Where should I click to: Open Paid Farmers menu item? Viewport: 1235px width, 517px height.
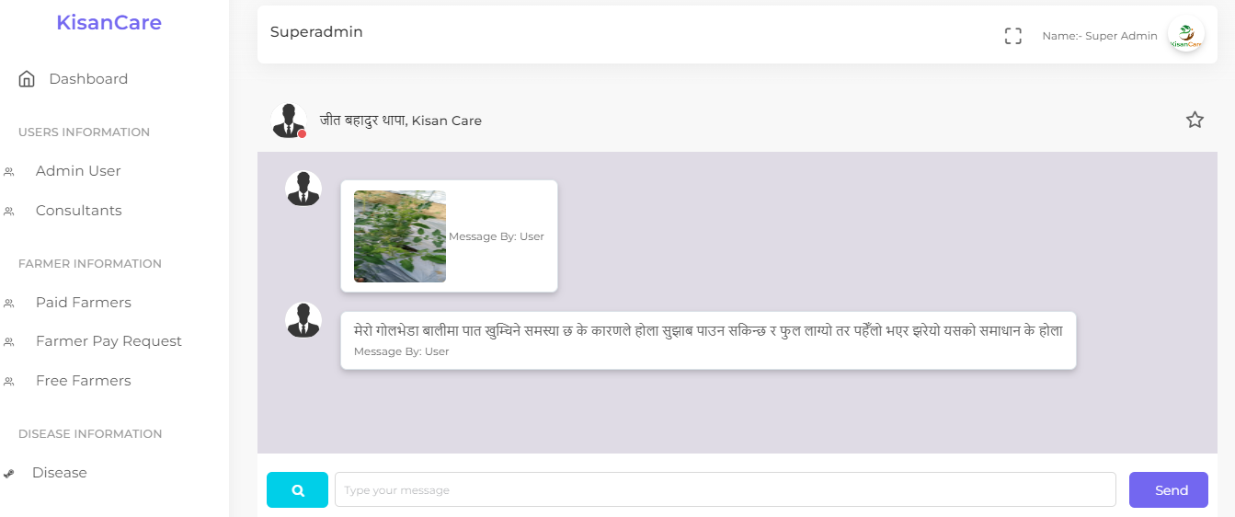pos(83,303)
